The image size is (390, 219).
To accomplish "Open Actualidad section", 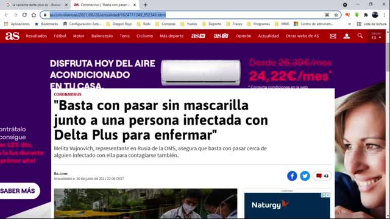I will coord(268,36).
